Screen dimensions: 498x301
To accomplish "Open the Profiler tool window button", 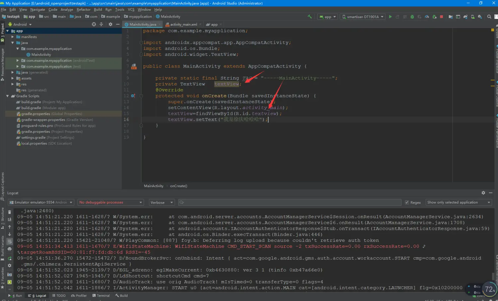I will (79, 295).
